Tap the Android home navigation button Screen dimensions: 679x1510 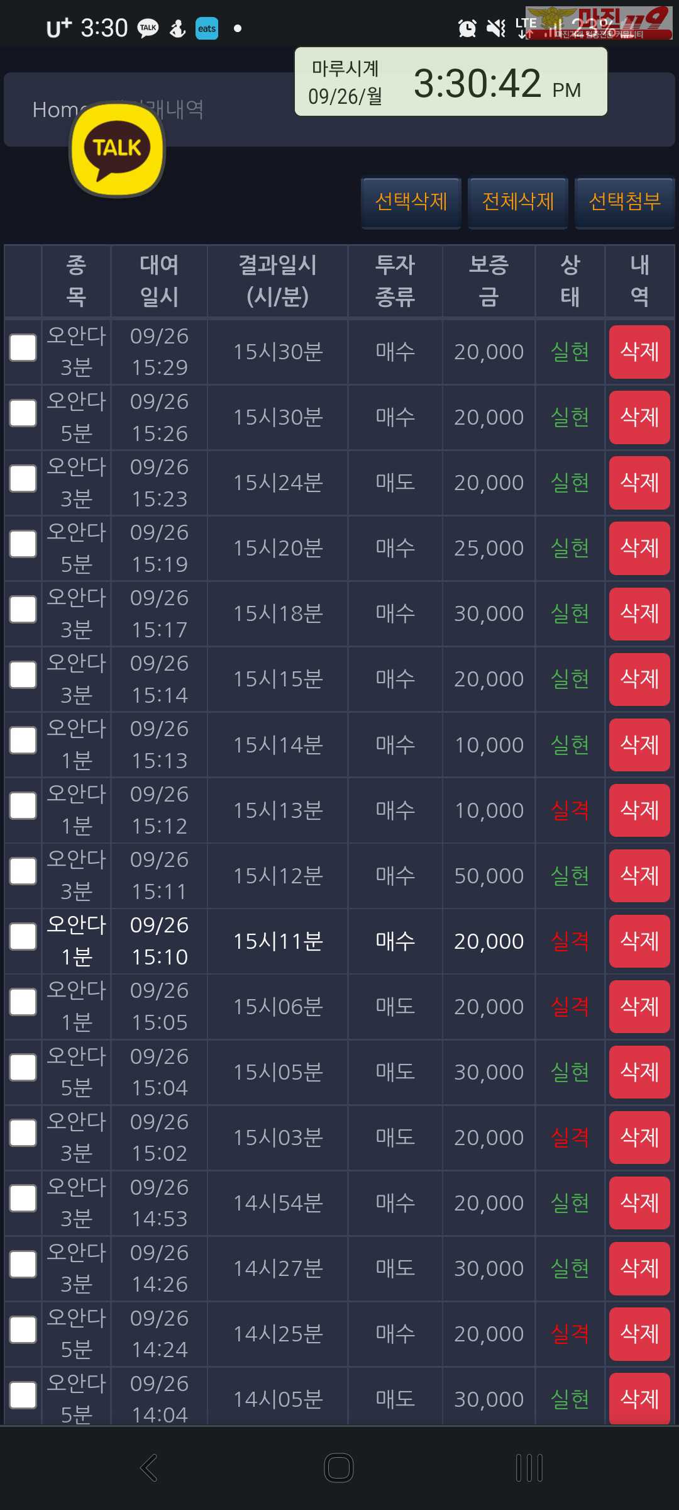339,1468
